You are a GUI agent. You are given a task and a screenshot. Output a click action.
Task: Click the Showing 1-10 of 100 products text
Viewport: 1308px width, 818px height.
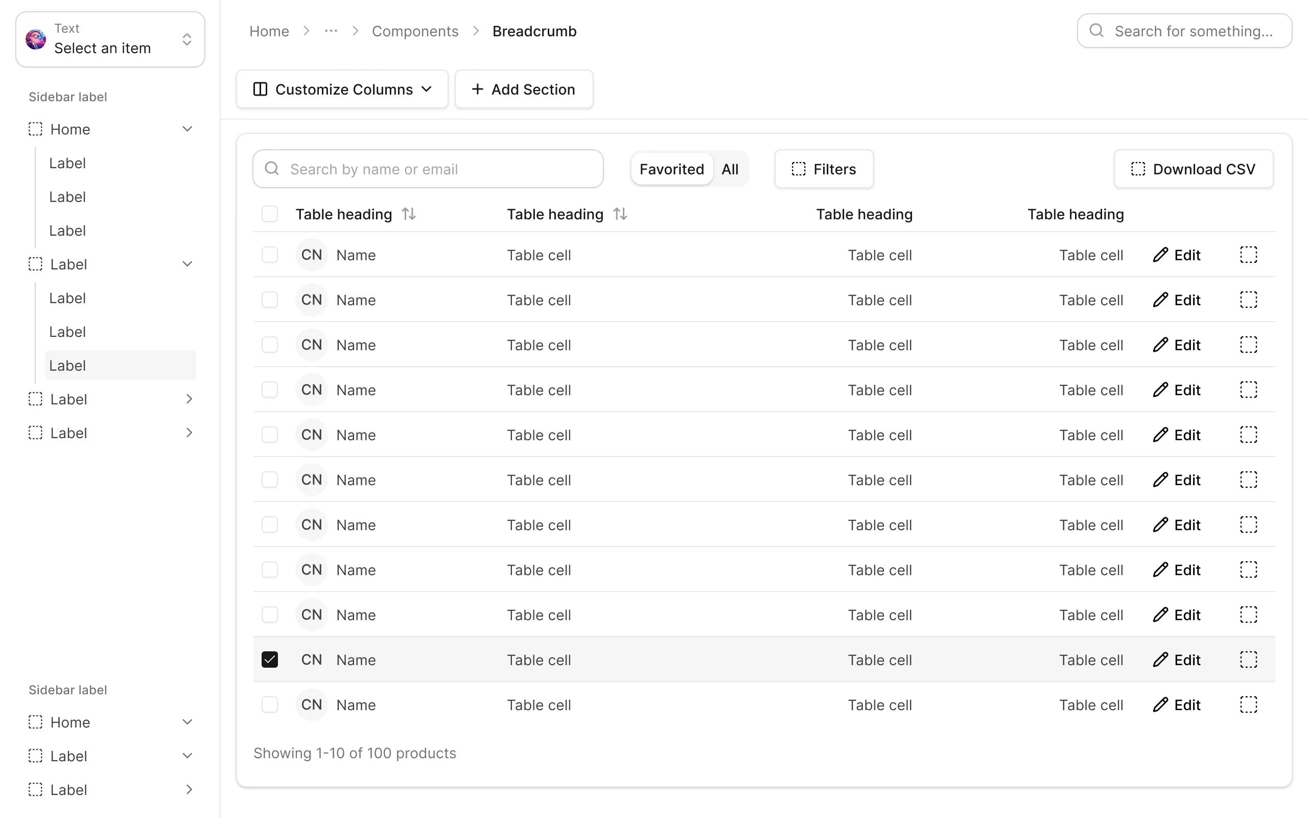pos(355,753)
